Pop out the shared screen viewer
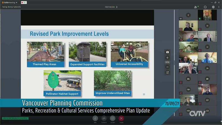Screen dimensions: 222x125 coord(167,72)
